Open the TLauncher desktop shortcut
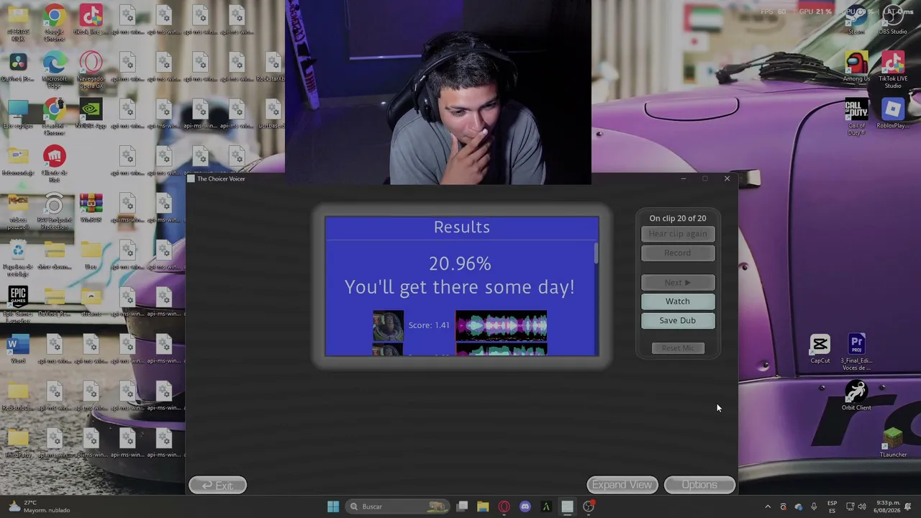 click(893, 442)
